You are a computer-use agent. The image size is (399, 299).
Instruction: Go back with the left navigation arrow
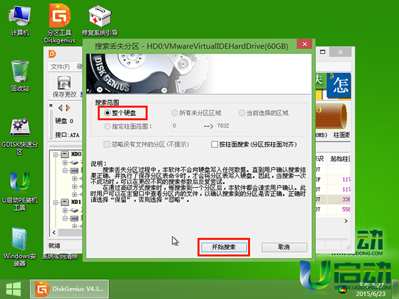click(61, 108)
